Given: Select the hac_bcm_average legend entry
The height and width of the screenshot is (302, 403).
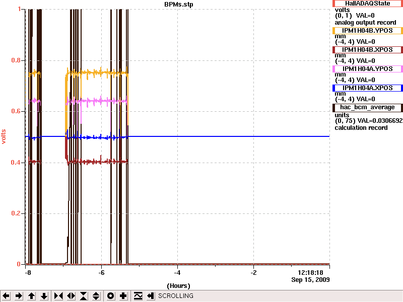Looking at the screenshot, I should point(368,107).
